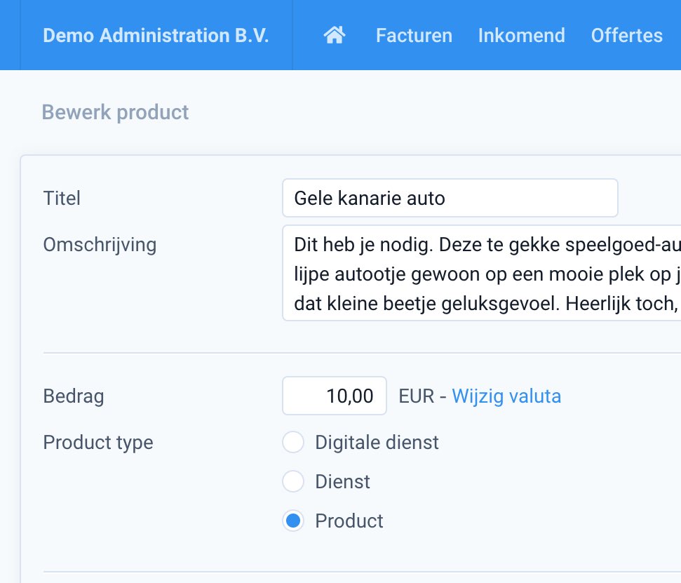Open the Offertes menu item
Screen dimensions: 681x583
coord(626,35)
